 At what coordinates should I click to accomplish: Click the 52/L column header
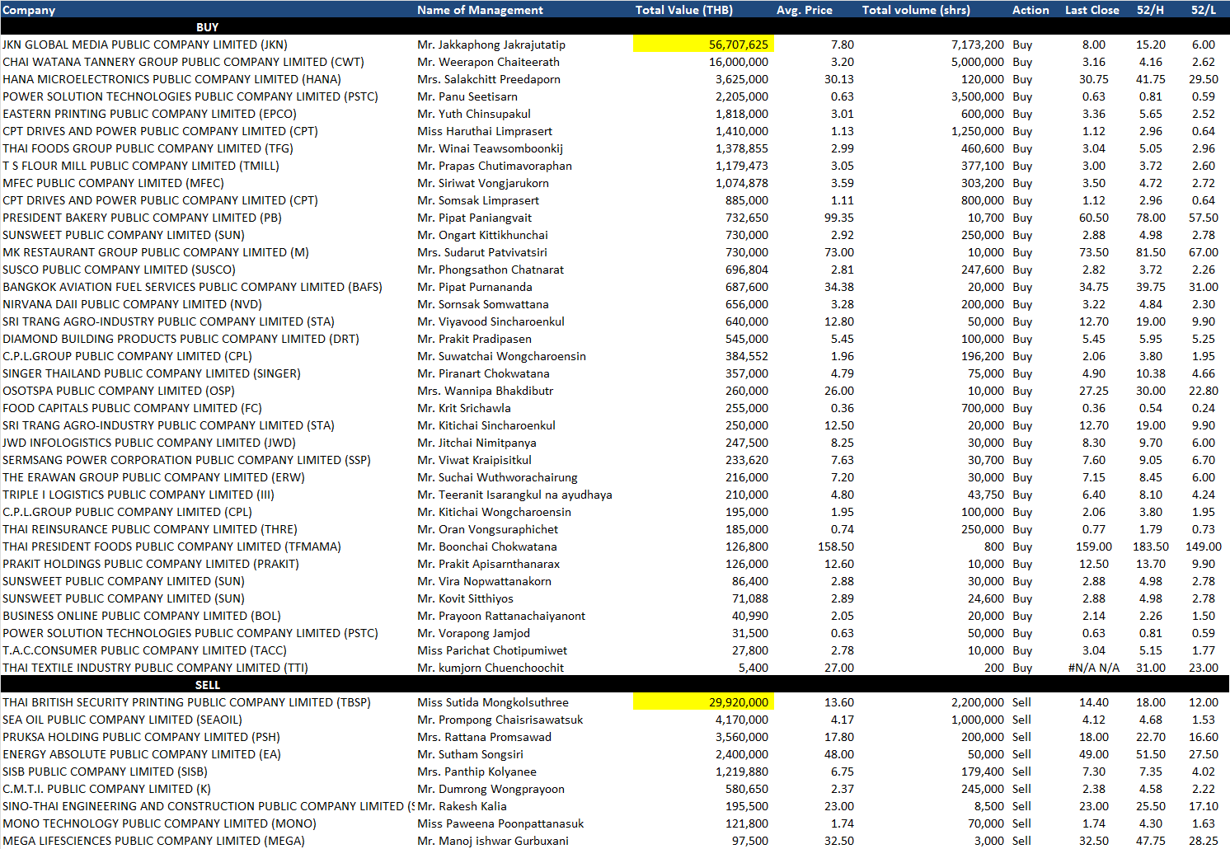[1204, 10]
